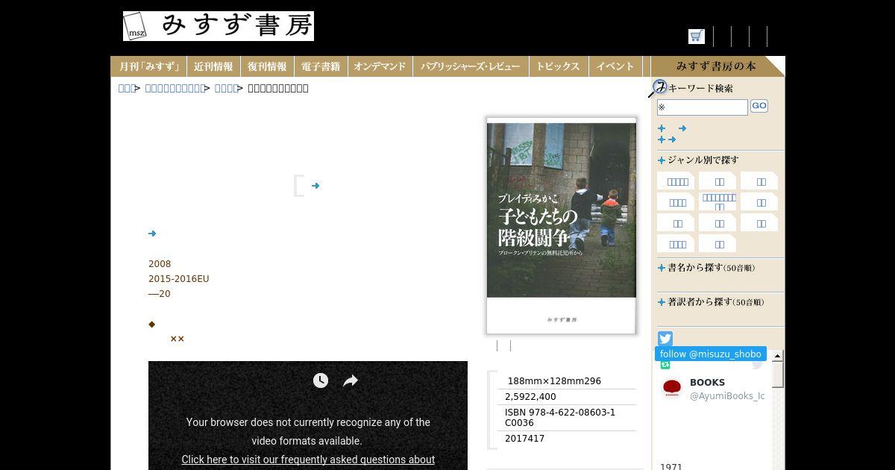
Task: Expand 書名から探す (50音順)
Action: 706,268
